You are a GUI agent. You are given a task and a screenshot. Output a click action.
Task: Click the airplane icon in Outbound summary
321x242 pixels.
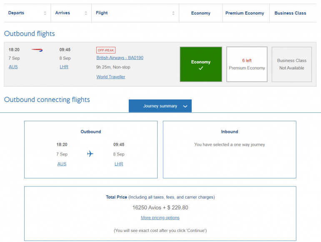click(90, 154)
